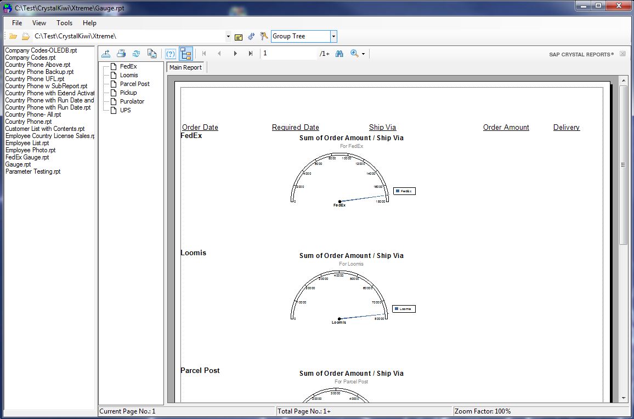Viewport: 634px width, 419px height.
Task: Open Country Phone w SubReport.rpt
Action: [x=46, y=86]
